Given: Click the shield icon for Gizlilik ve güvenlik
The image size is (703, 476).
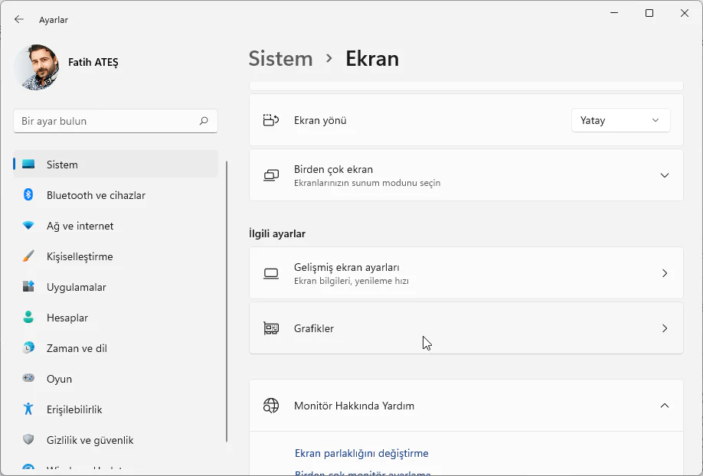Looking at the screenshot, I should (x=28, y=439).
